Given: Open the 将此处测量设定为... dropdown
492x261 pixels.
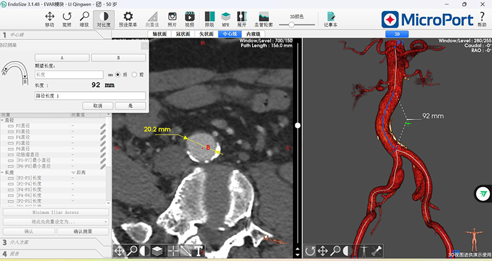Looking at the screenshot, I should (56, 222).
